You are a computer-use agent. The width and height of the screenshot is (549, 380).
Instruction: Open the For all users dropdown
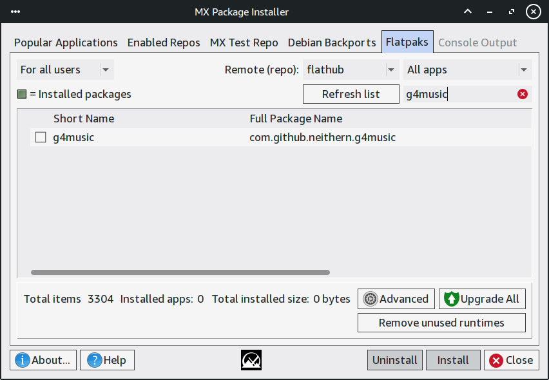[x=65, y=70]
